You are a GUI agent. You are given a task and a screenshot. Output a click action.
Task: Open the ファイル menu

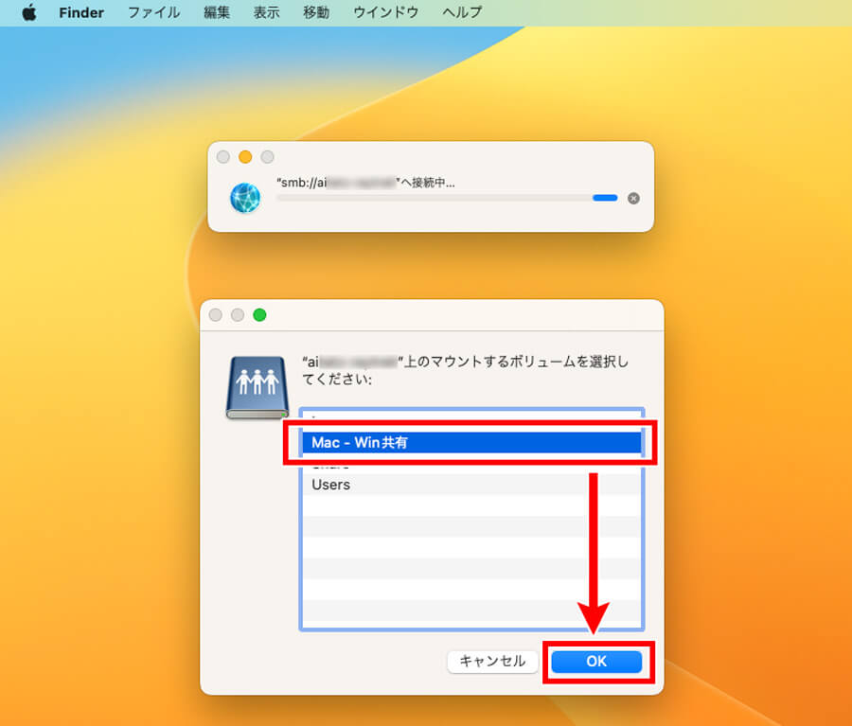pyautogui.click(x=153, y=12)
